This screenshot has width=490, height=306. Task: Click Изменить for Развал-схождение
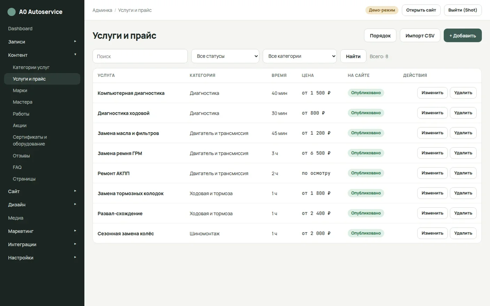[x=432, y=213]
